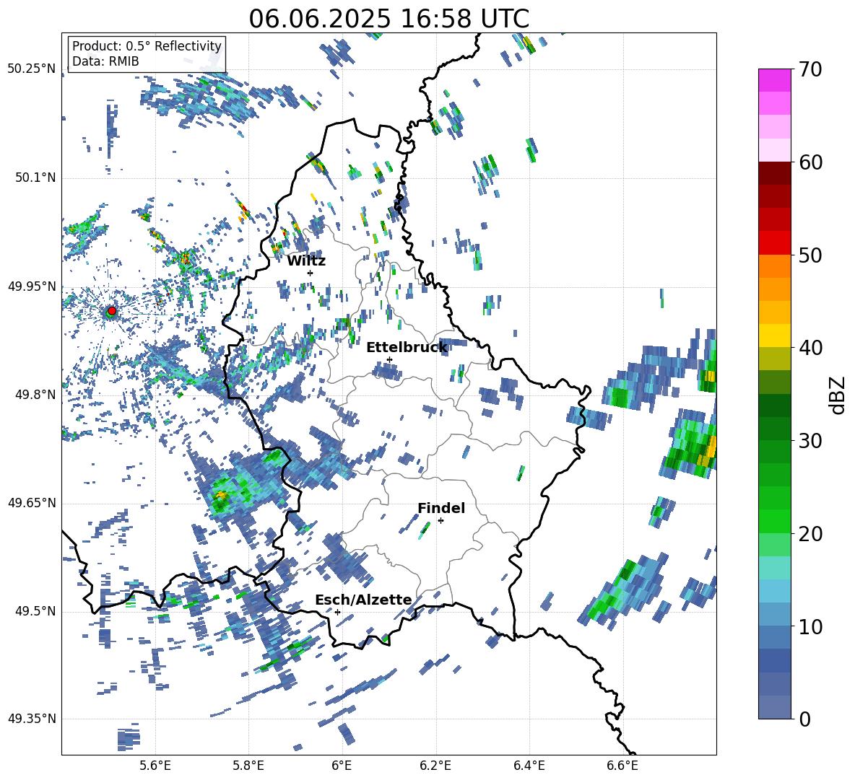
Task: Click the Wiltz station cross marker
Action: coord(311,273)
